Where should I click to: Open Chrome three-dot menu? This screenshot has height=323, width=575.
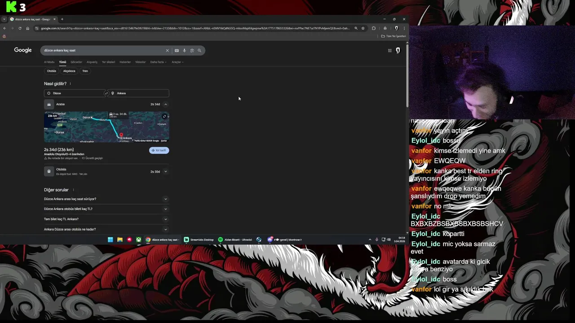(x=404, y=28)
